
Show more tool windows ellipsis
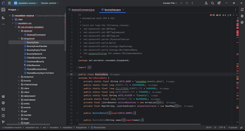[x=3, y=24]
